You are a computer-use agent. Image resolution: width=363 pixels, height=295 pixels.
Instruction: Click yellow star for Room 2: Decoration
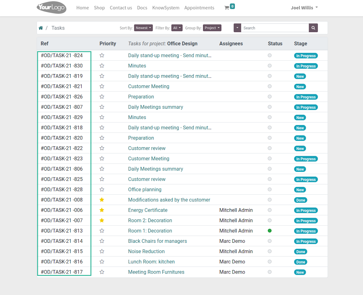[102, 220]
